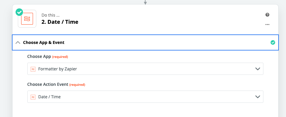This screenshot has height=117, width=286.
Task: Expand the Choose App dropdown arrow
Action: (x=257, y=69)
